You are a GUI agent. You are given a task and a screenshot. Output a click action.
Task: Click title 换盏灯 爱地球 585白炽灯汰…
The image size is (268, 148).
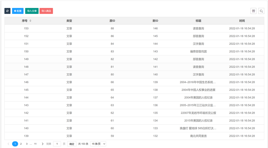[x=198, y=128]
